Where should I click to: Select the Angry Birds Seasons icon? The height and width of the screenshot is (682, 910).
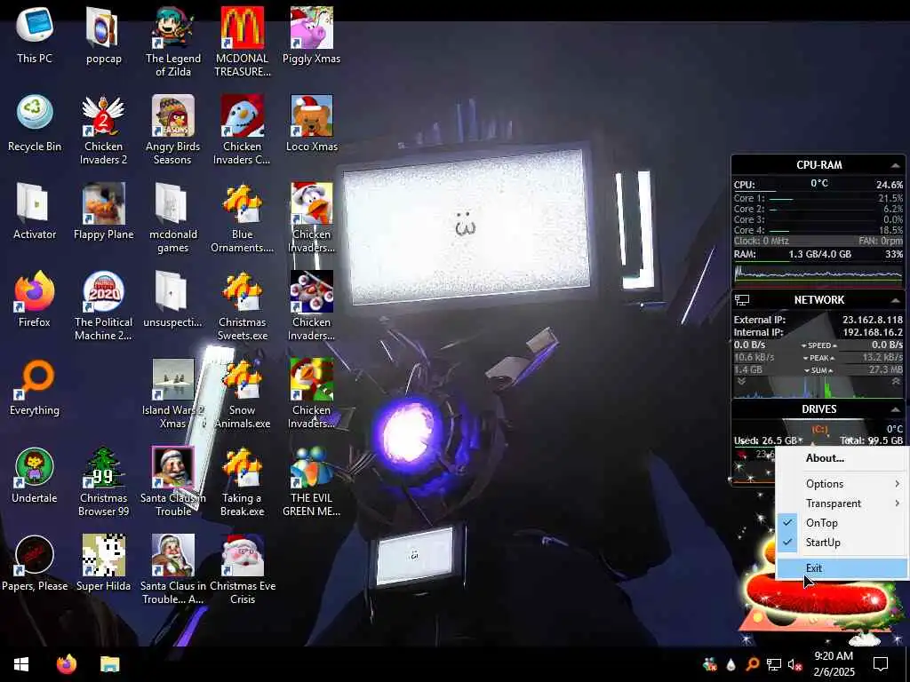[x=173, y=130]
